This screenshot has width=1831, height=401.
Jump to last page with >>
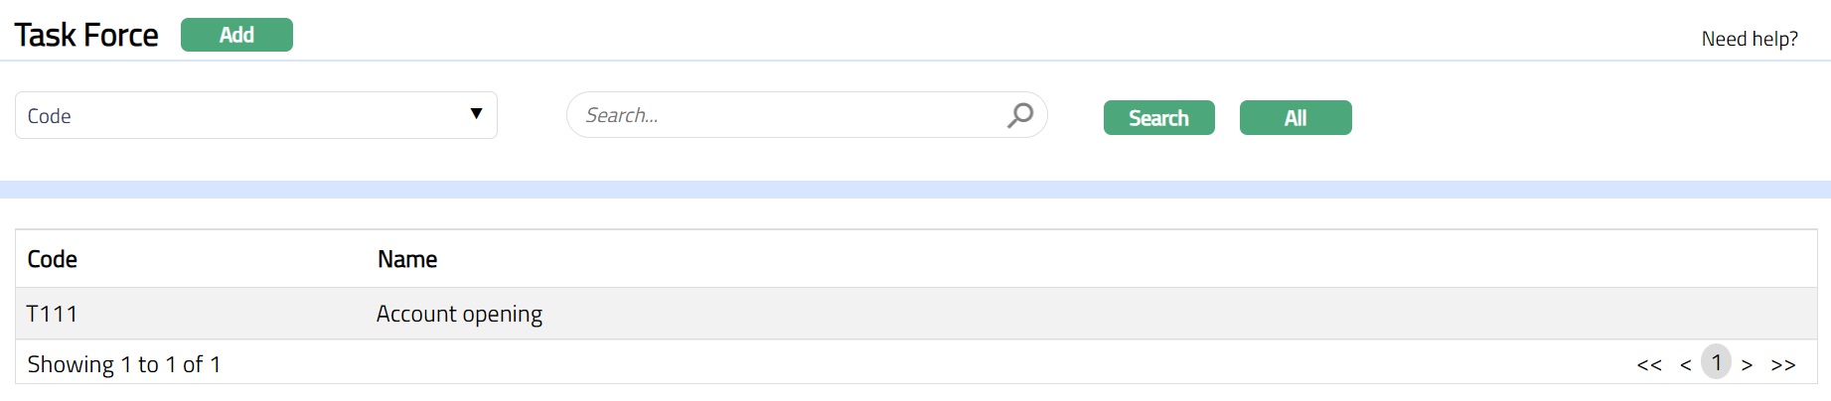click(1783, 365)
